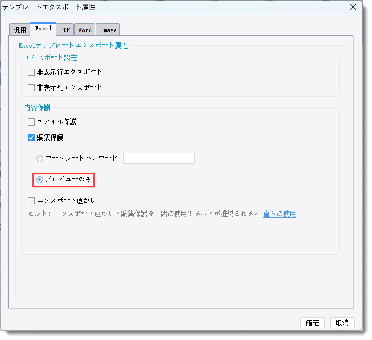Enable 非表示列エクスポート checkbox
Screen dimensions: 372x340
point(31,88)
